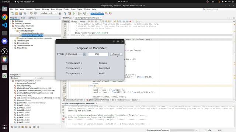Viewport: 236px width, 132px height.
Task: Toggle fourth filter icon in Navigator bottom bar
Action: [x=22, y=127]
